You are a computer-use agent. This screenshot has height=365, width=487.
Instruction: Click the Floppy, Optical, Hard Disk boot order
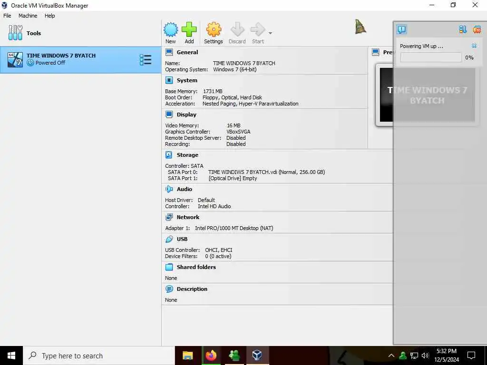point(232,97)
